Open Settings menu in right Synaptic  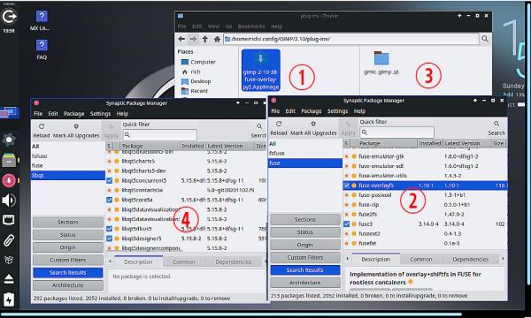click(338, 110)
